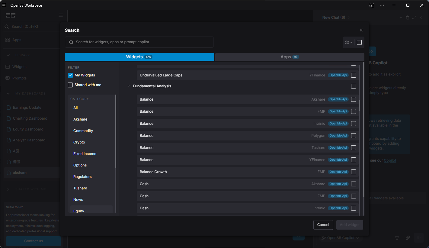
Task: Check the Cash FMP widget checkbox
Action: [354, 196]
